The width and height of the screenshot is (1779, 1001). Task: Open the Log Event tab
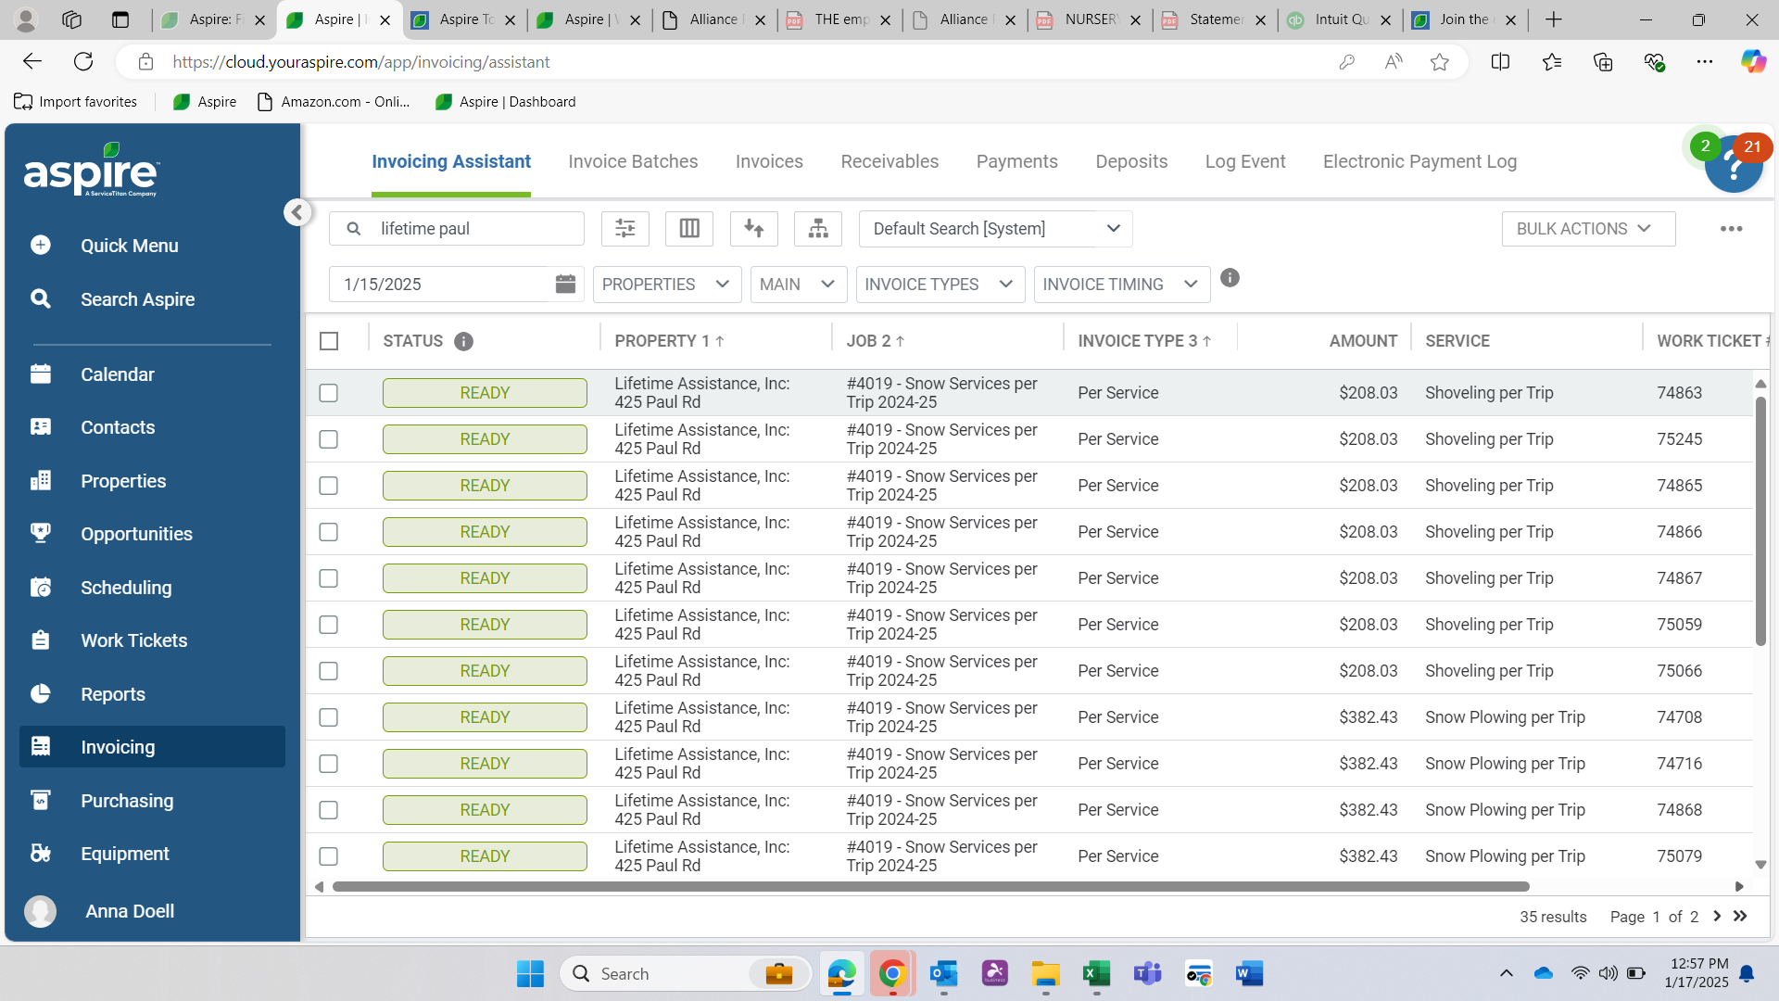[x=1244, y=161]
